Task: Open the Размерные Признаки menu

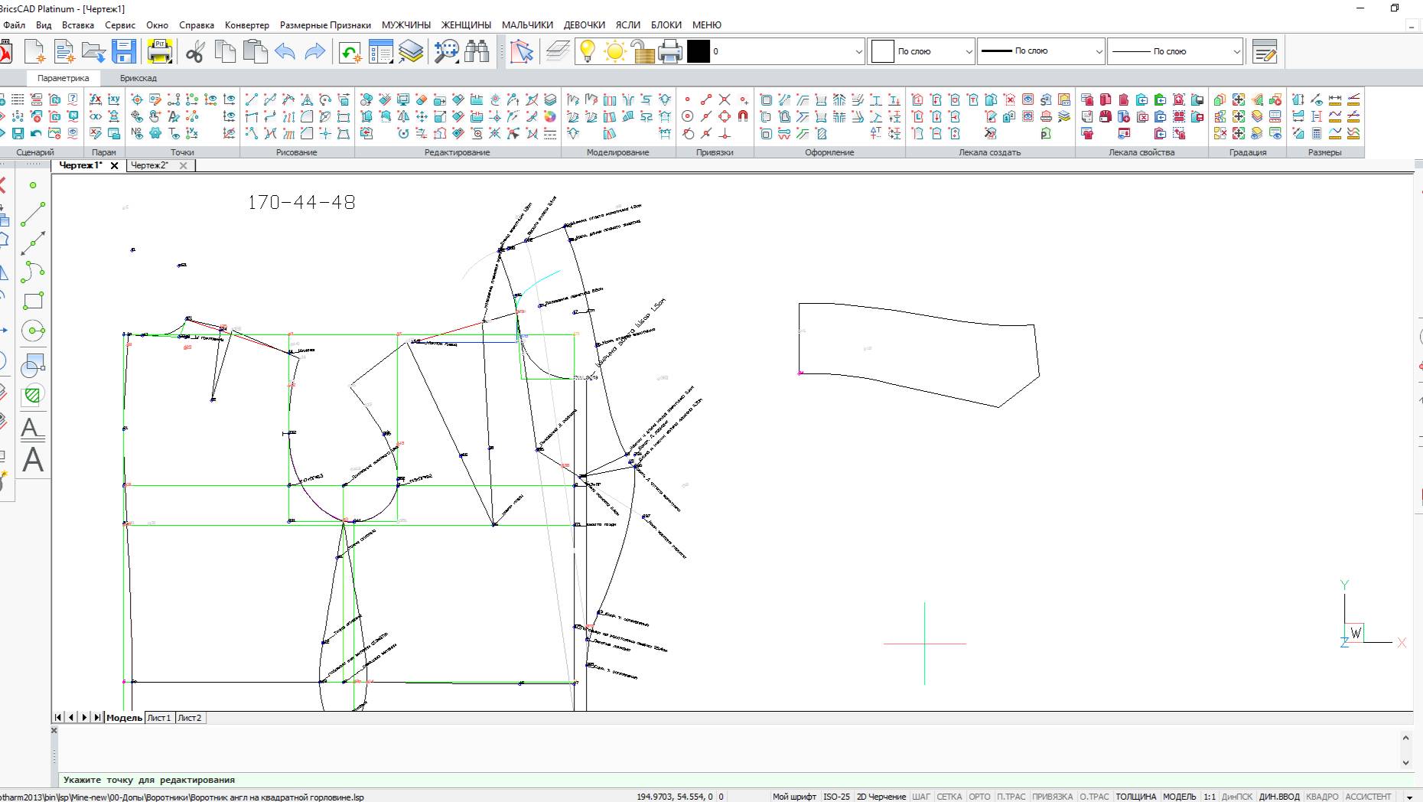Action: [325, 24]
